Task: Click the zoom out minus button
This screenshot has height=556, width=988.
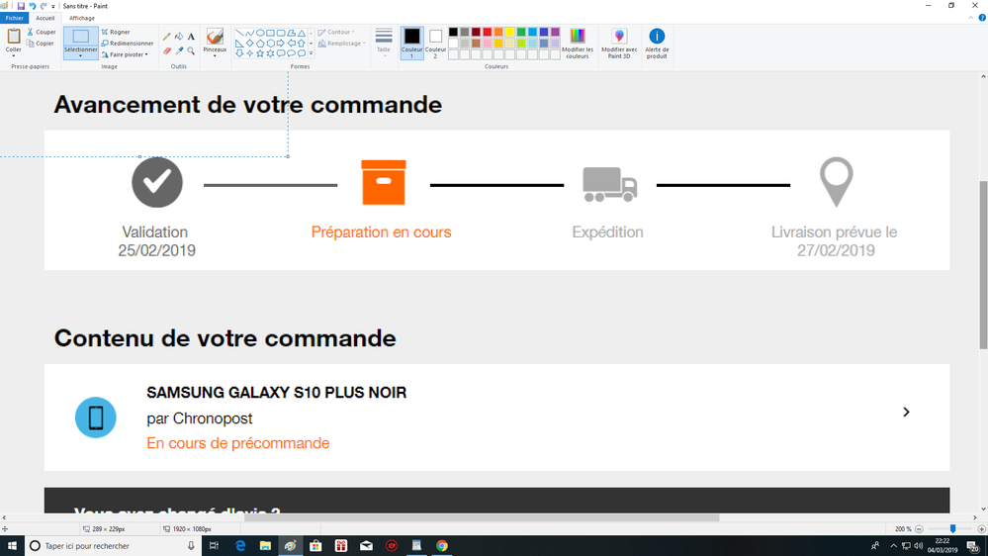Action: (x=920, y=529)
